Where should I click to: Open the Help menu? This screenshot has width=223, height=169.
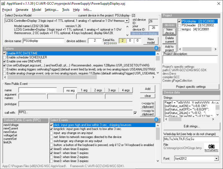[76, 10]
